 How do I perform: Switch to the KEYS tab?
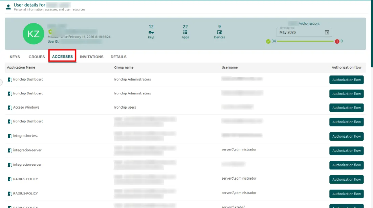point(15,57)
